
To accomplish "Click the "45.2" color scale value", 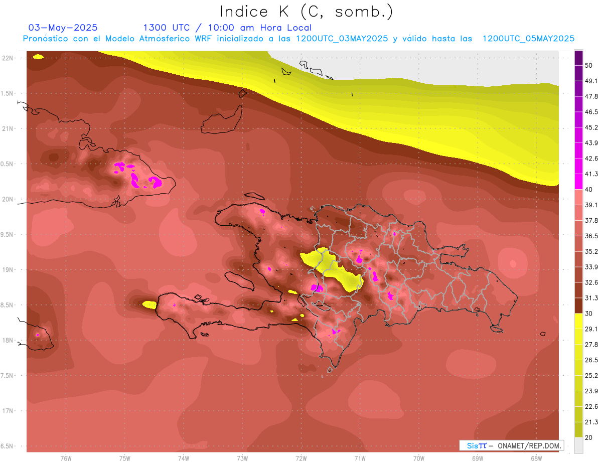I will click(592, 127).
